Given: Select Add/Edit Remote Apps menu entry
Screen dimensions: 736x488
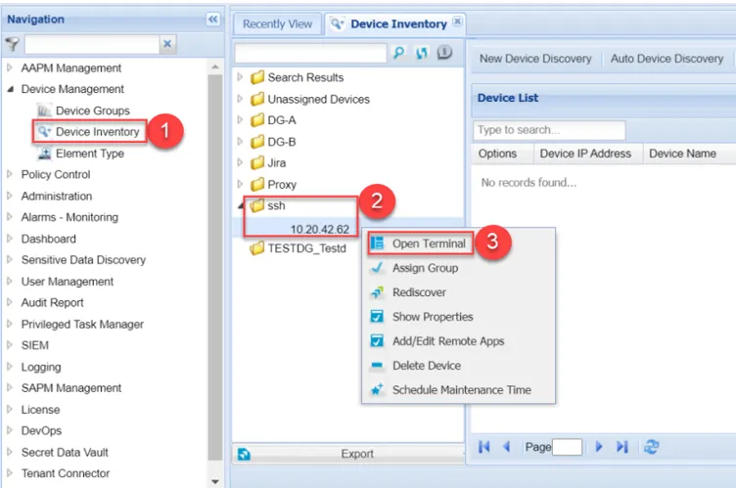Looking at the screenshot, I should pyautogui.click(x=448, y=341).
